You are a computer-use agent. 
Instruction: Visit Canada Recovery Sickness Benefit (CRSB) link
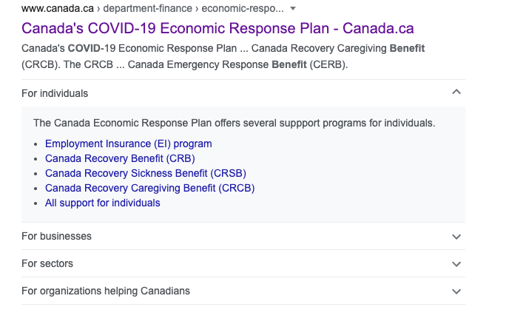click(146, 173)
